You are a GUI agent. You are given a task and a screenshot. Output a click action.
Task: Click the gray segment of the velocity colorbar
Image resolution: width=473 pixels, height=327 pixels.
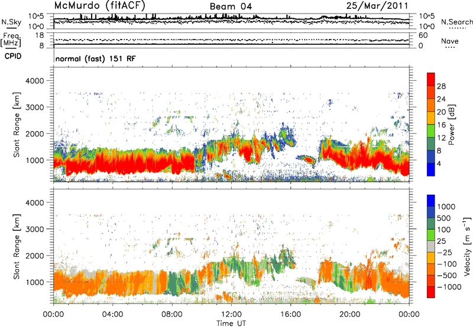(431, 246)
